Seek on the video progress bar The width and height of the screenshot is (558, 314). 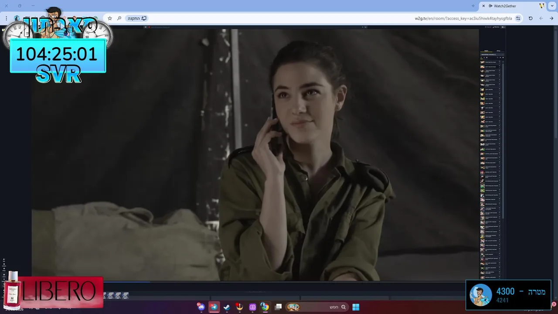255,282
